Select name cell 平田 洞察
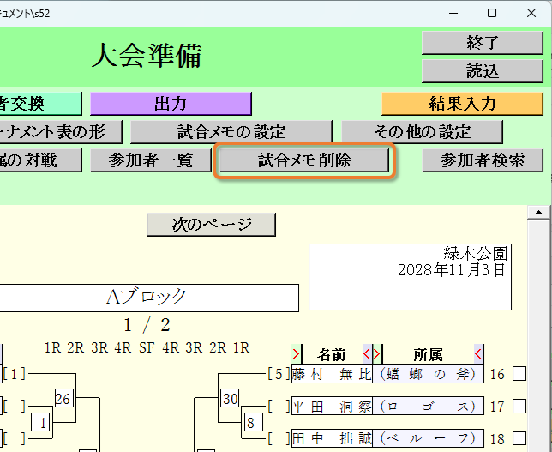Image resolution: width=552 pixels, height=452 pixels. pos(332,407)
